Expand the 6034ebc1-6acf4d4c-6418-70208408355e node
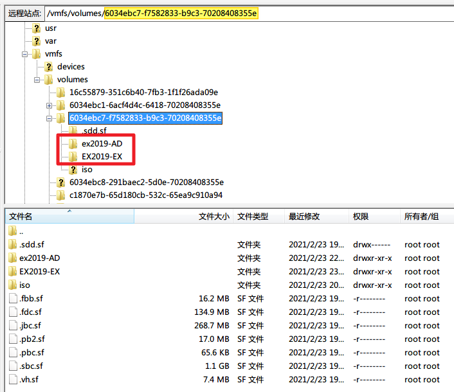 pos(50,105)
